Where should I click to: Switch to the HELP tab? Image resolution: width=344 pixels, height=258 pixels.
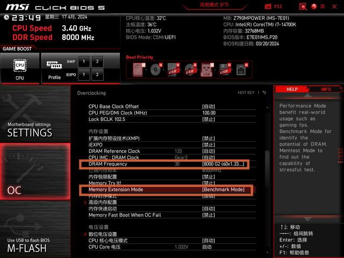292,89
